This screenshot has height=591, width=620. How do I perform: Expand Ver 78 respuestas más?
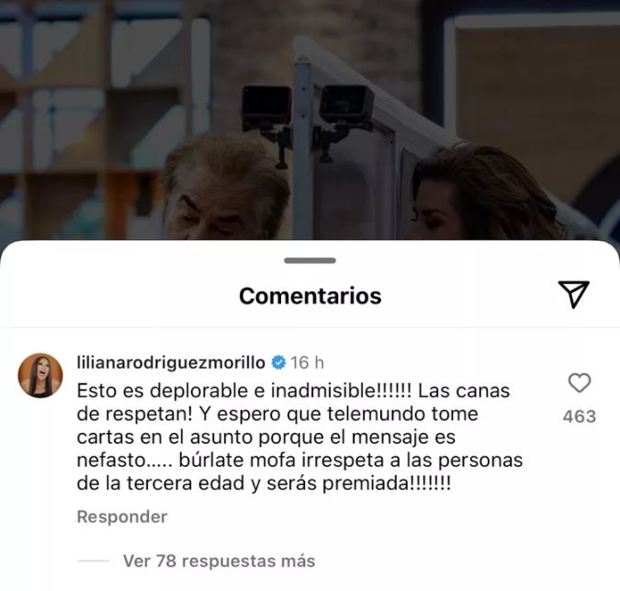[x=219, y=561]
